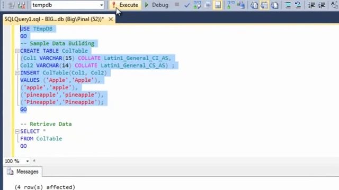This screenshot has width=339, height=190.
Task: Click '(4 row(s) affected)' message
Action: pos(44,187)
